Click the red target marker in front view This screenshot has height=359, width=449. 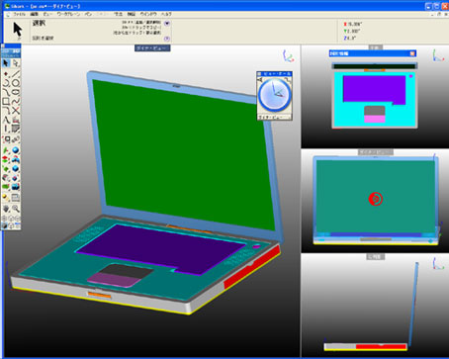pos(376,199)
